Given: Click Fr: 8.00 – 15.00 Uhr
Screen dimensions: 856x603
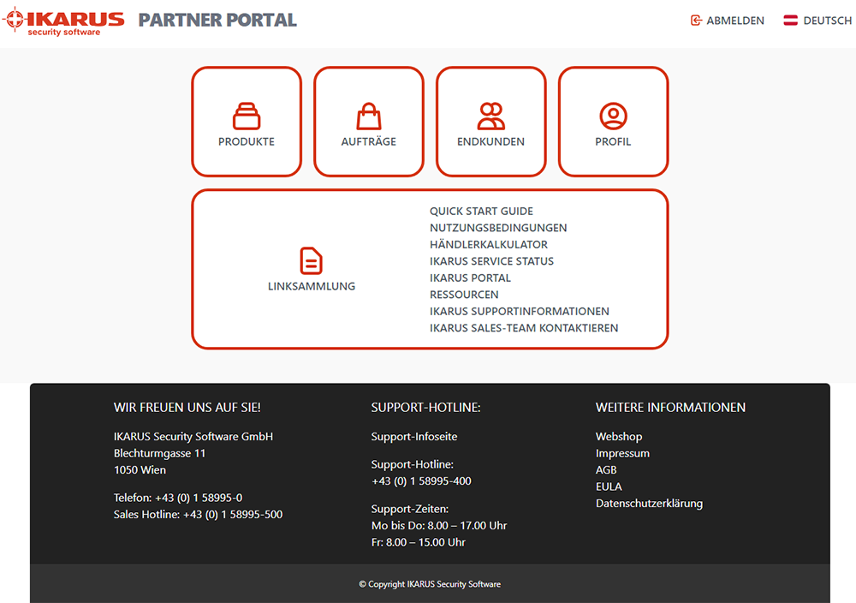Looking at the screenshot, I should (419, 542).
